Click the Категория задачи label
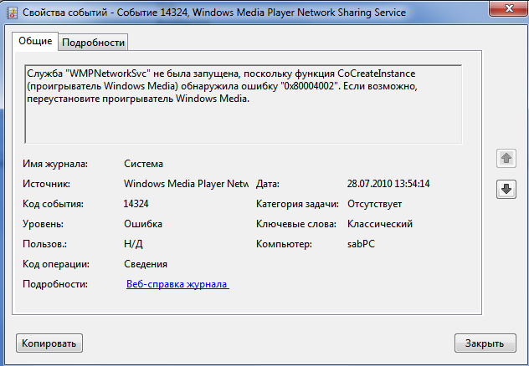The width and height of the screenshot is (529, 366). [297, 204]
